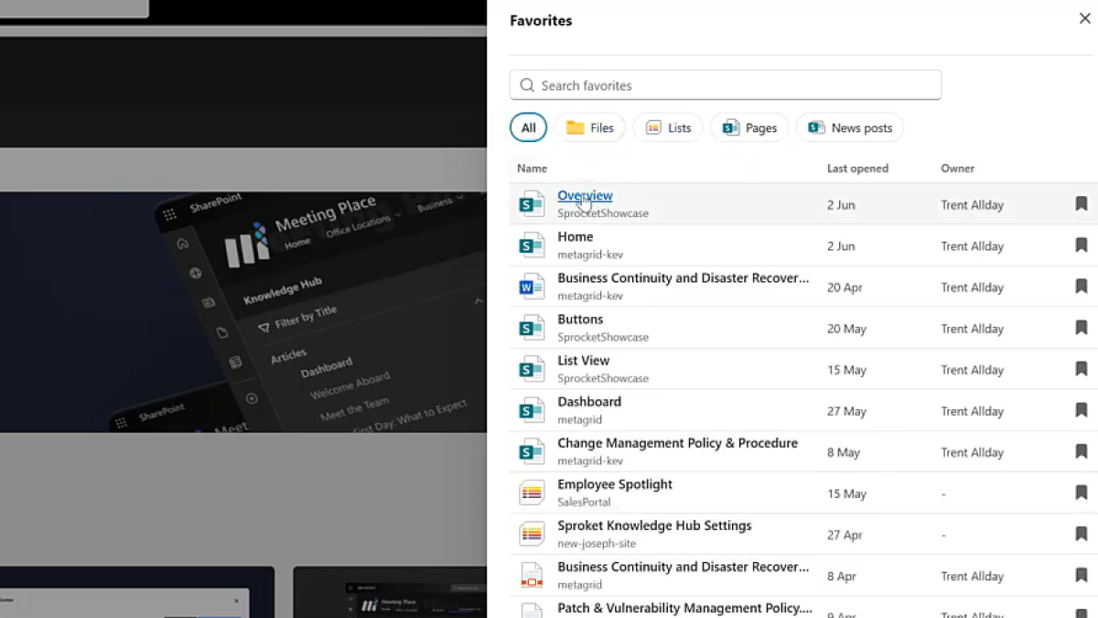Close the Favorites panel
The width and height of the screenshot is (1098, 618).
pyautogui.click(x=1084, y=18)
